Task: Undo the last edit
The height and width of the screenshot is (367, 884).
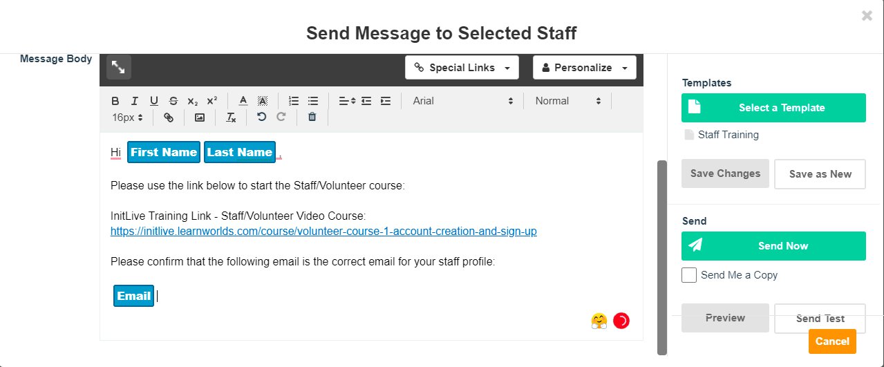Action: tap(261, 117)
